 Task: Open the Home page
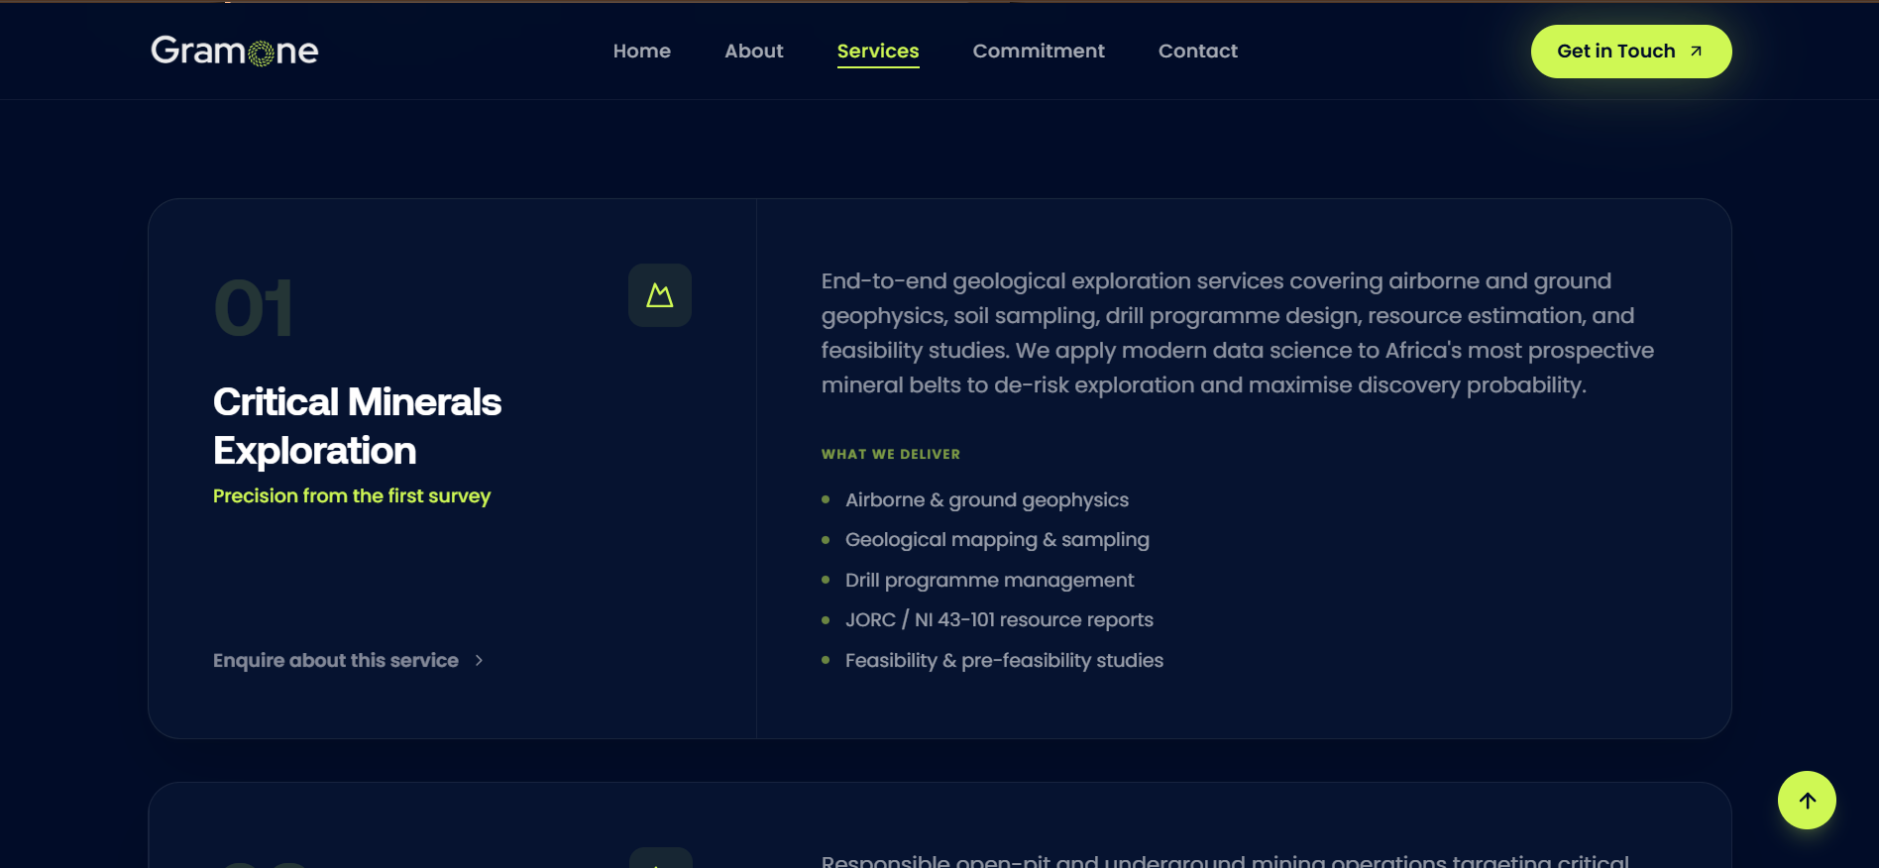[x=642, y=51]
